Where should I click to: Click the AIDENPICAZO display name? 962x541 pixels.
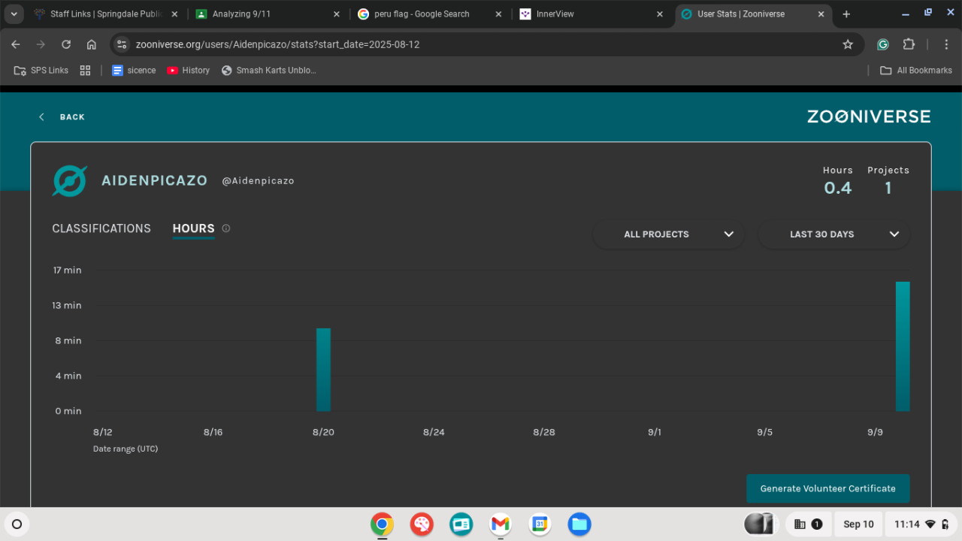coord(154,181)
